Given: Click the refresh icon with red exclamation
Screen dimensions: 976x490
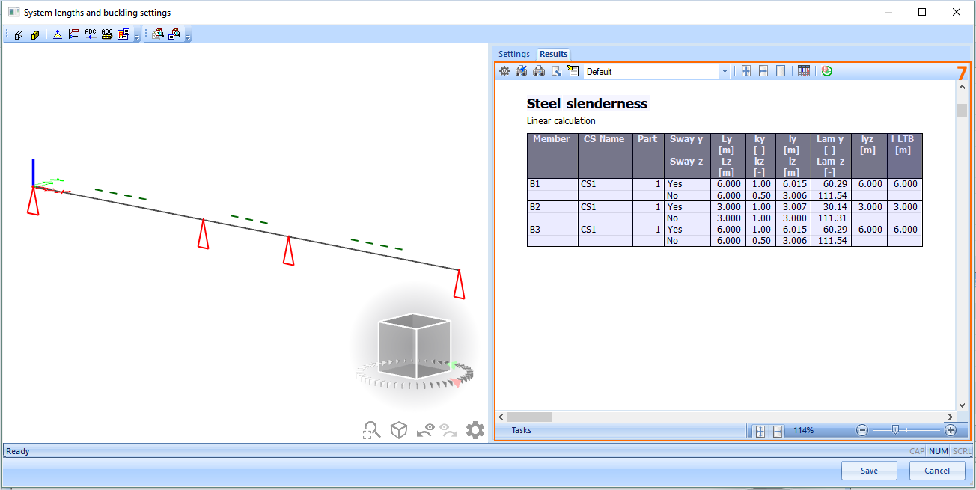Looking at the screenshot, I should [827, 71].
